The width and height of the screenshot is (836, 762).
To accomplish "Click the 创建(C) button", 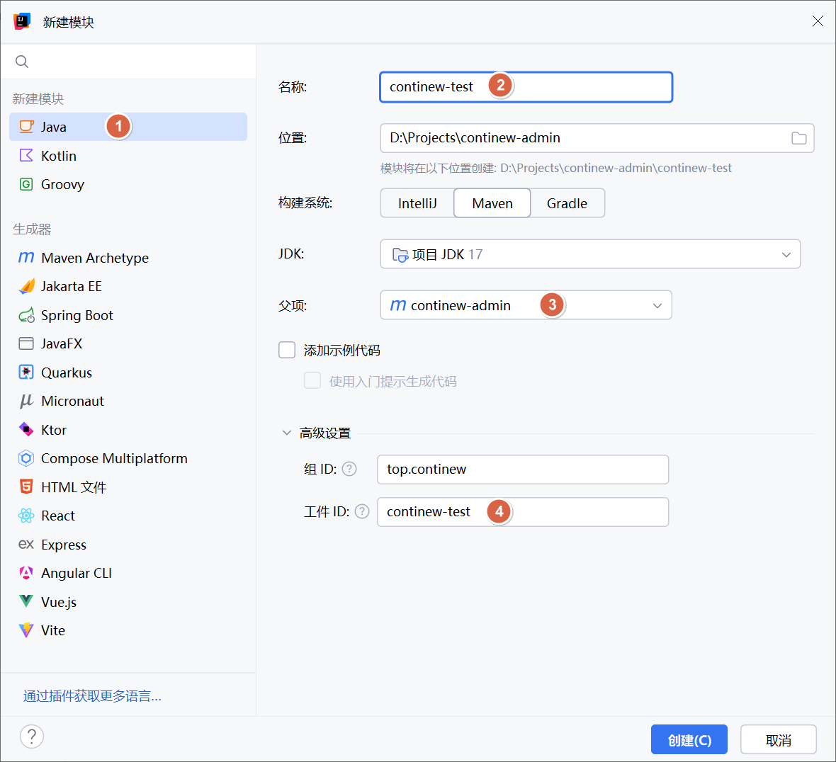I will click(x=689, y=739).
